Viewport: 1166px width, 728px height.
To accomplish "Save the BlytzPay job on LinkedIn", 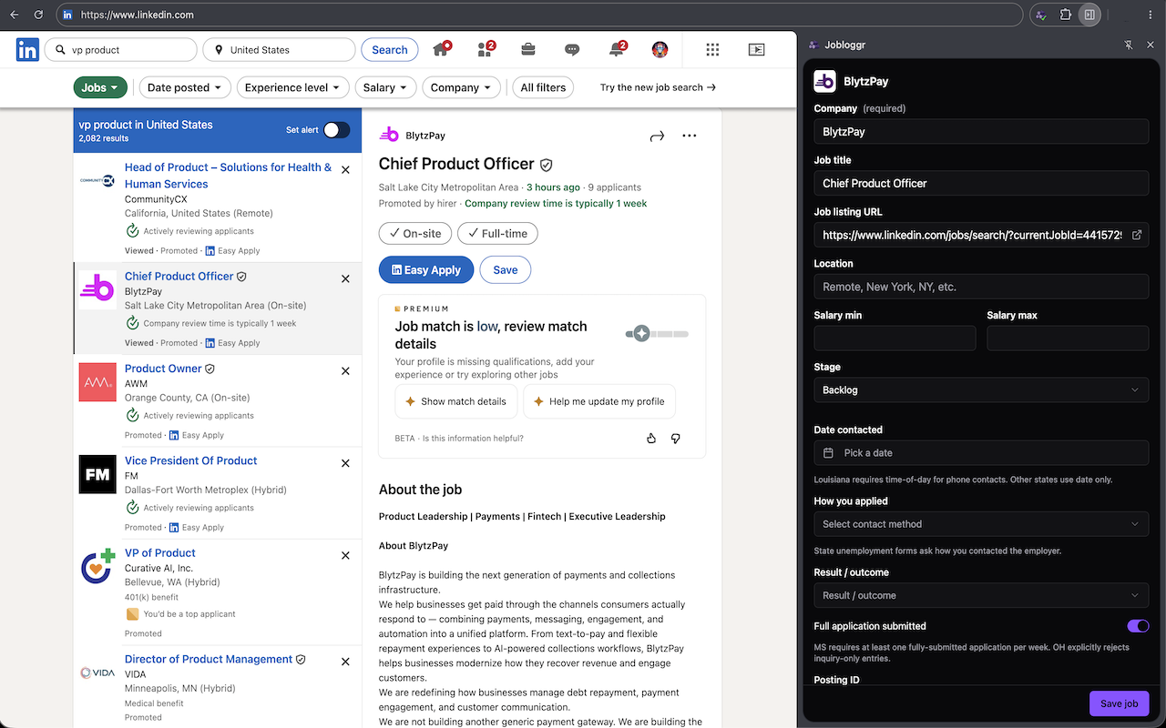I will 506,270.
